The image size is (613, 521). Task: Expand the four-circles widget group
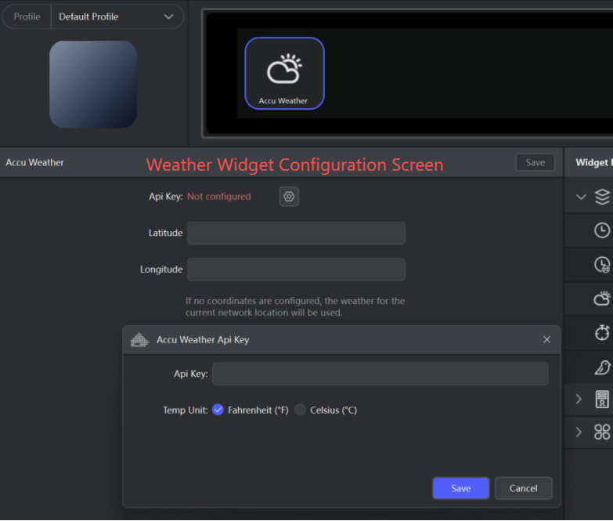tap(579, 432)
